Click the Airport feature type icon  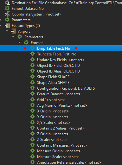[x=14, y=31]
